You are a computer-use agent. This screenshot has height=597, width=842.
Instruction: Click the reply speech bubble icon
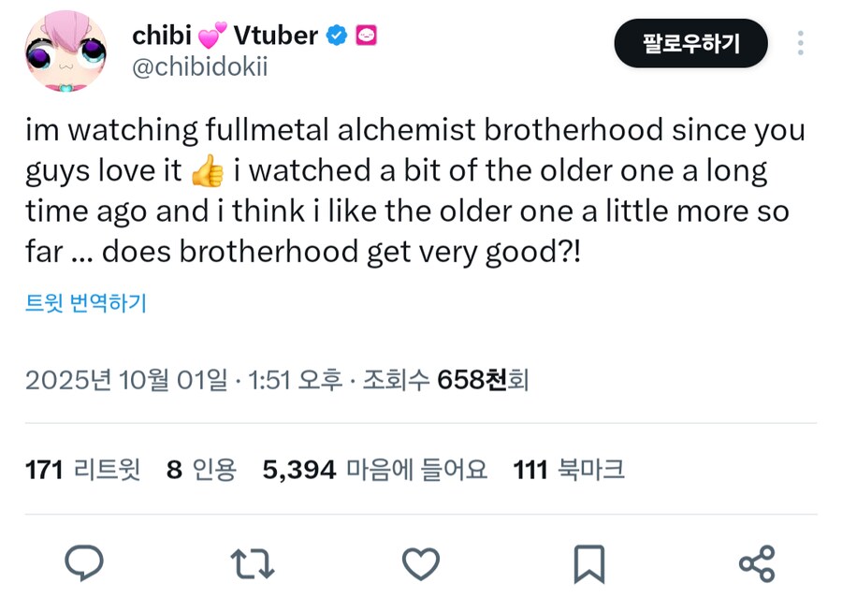pyautogui.click(x=84, y=563)
